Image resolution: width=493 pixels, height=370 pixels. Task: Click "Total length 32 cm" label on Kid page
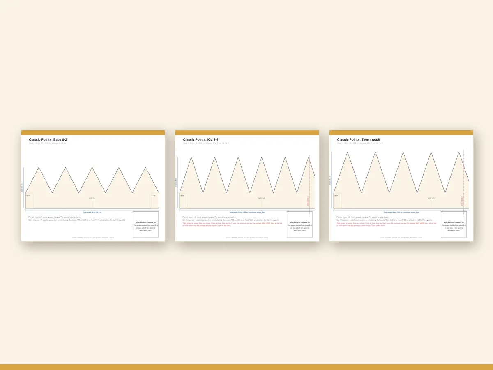click(247, 212)
